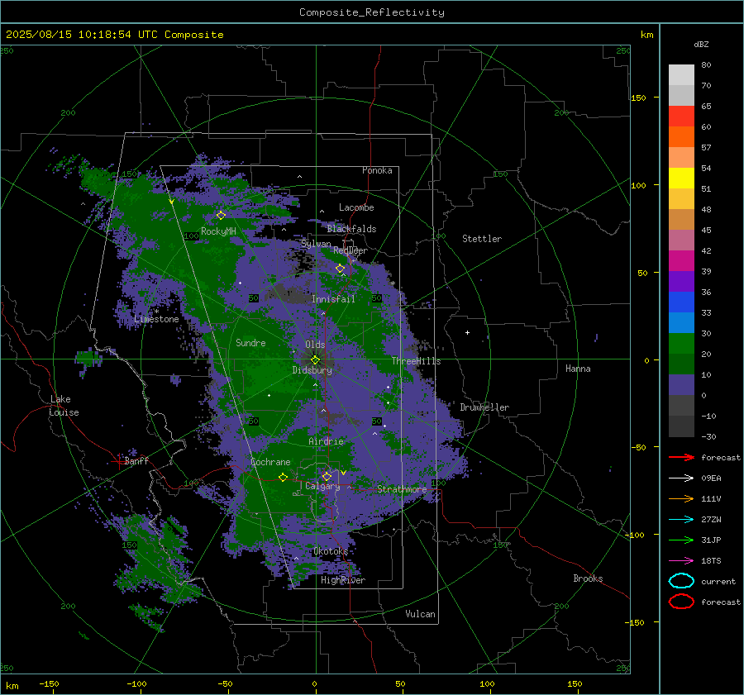Click the Stettler city label

point(482,239)
